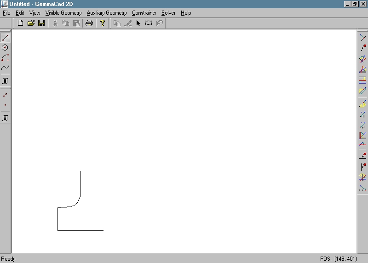Image resolution: width=368 pixels, height=263 pixels.
Task: Restore down the GemmaCad window
Action: click(x=355, y=4)
